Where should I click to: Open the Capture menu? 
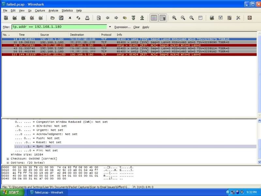click(x=40, y=10)
